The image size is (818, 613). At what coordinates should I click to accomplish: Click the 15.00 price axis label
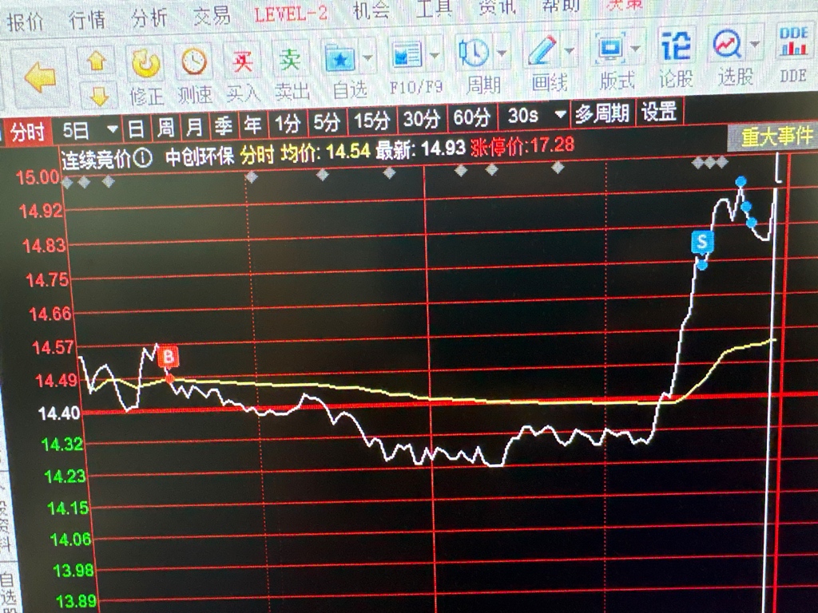(38, 177)
